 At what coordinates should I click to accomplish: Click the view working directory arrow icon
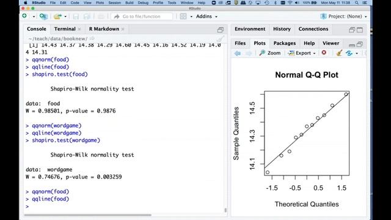click(92, 38)
